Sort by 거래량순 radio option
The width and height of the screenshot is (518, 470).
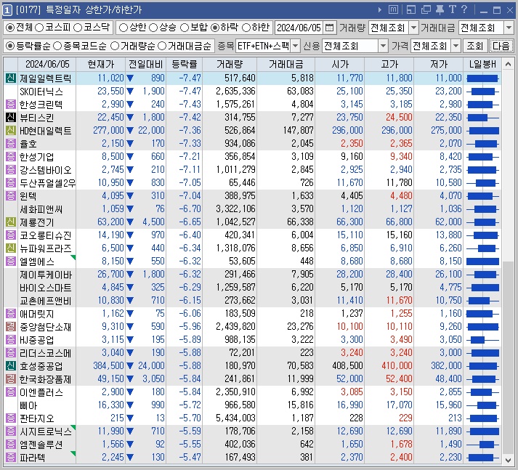115,46
